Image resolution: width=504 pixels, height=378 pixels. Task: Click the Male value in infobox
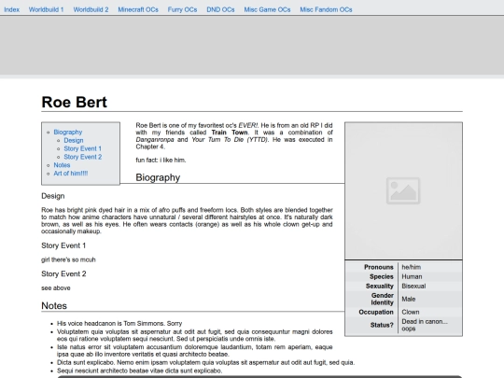409,300
